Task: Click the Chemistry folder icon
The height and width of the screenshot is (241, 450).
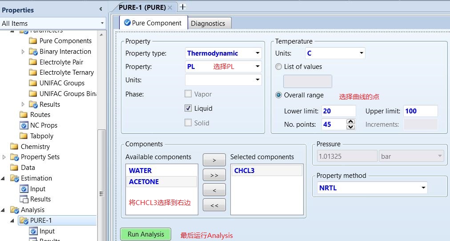Action: pos(14,147)
